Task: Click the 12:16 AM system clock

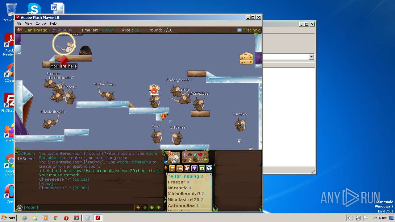Action: point(379,218)
